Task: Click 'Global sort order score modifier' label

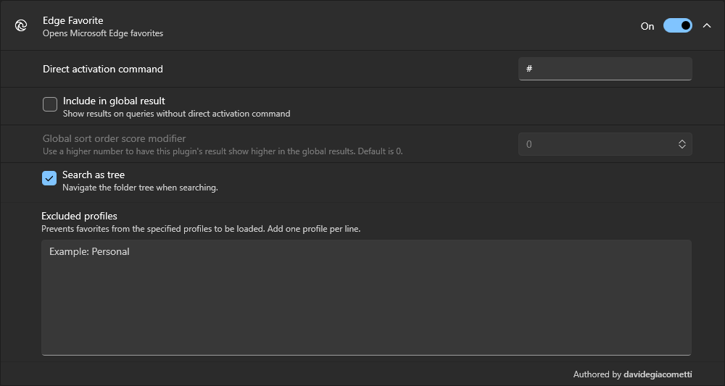Action: point(115,138)
